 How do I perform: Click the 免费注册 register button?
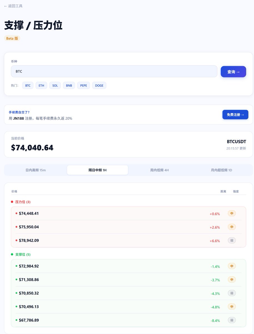tap(235, 115)
